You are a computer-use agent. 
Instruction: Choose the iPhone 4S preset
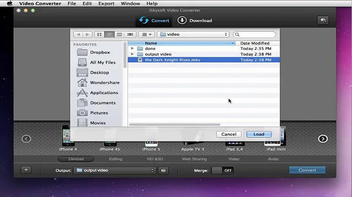[110, 147]
